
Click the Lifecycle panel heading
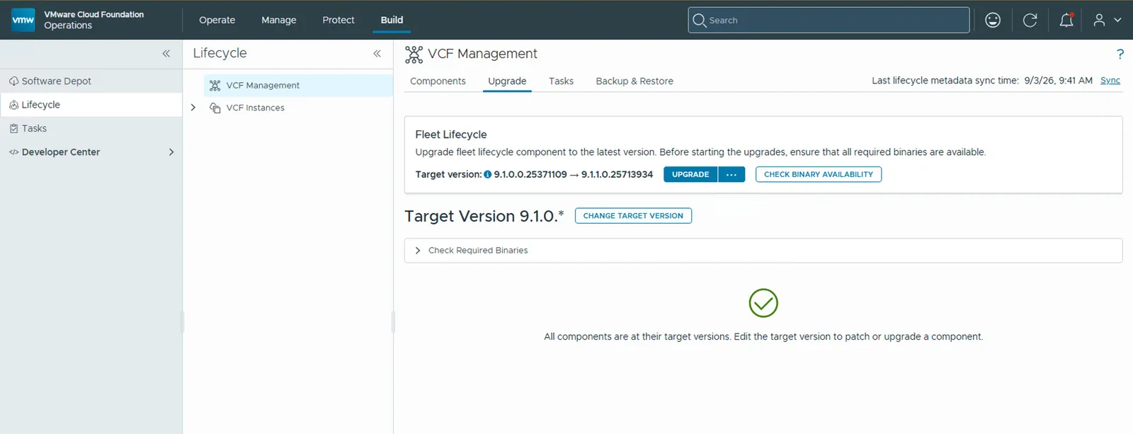[220, 53]
